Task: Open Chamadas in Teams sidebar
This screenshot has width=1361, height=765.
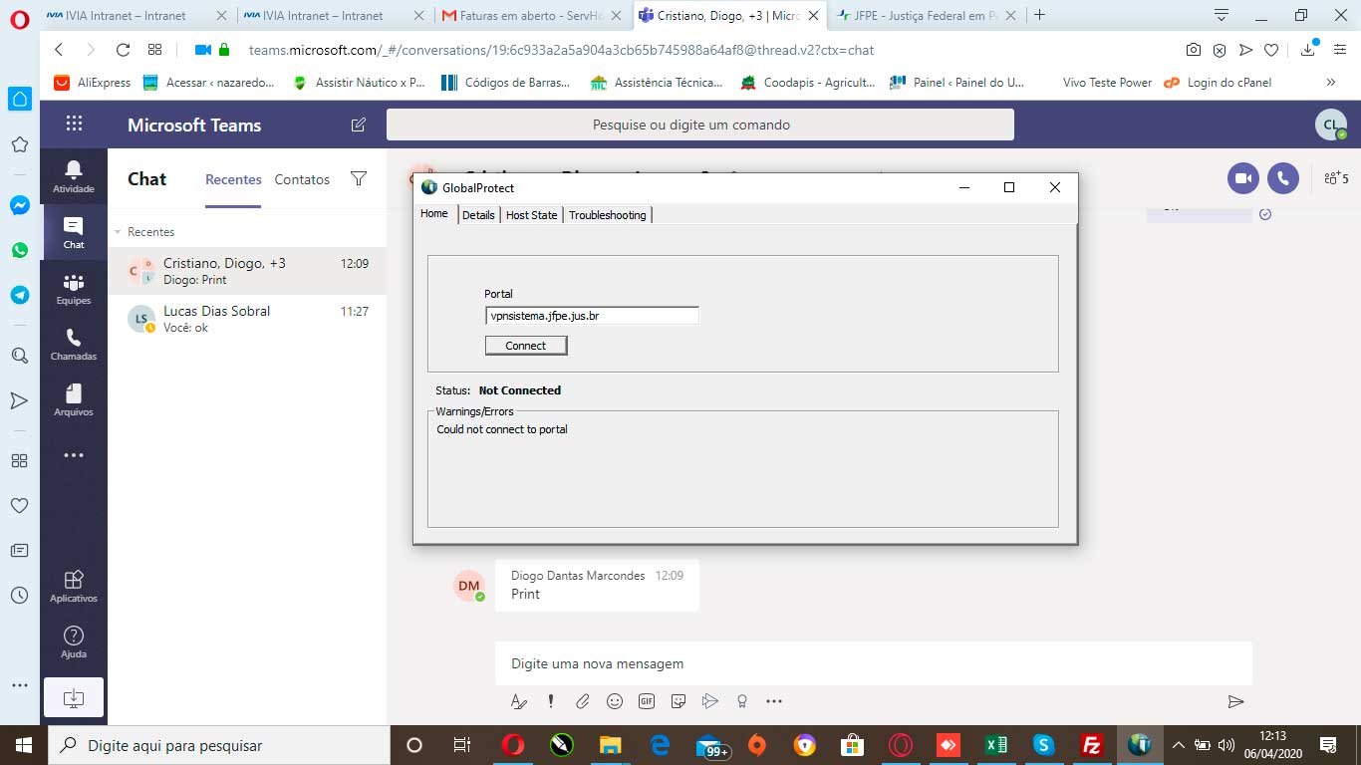Action: [74, 344]
